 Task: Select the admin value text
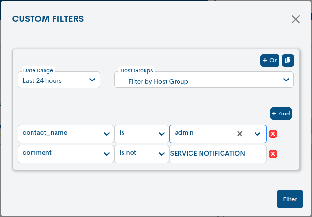184,133
